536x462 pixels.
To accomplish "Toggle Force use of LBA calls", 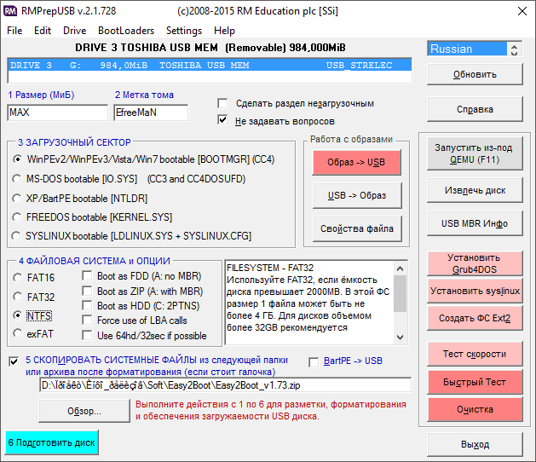I will 88,321.
